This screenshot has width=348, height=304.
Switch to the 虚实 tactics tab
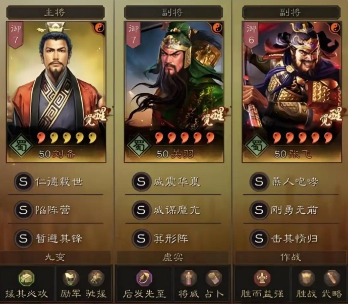pos(172,257)
